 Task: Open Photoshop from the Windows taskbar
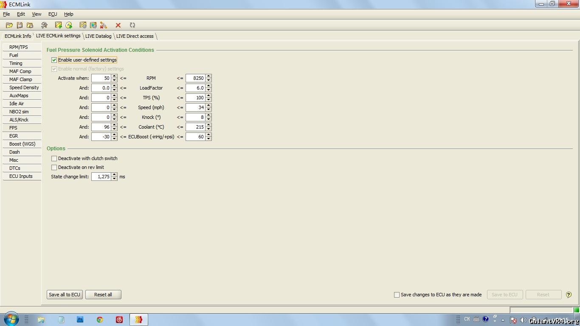pyautogui.click(x=80, y=320)
